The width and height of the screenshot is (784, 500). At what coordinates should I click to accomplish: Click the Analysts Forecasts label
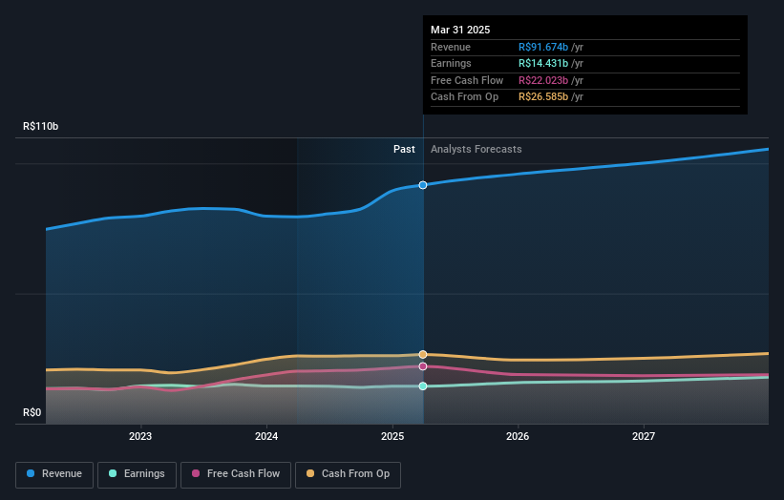click(476, 150)
